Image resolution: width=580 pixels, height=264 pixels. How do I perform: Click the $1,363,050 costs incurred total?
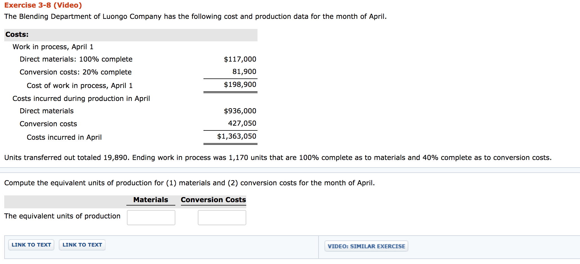click(x=236, y=136)
